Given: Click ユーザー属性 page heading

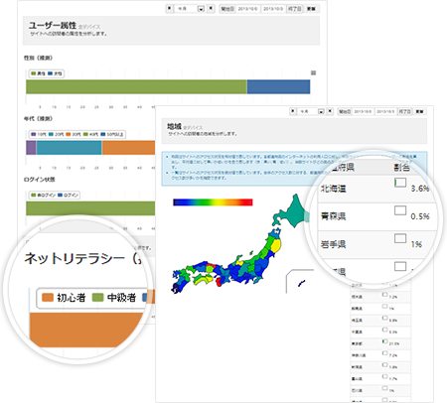Looking at the screenshot, I should click(x=53, y=25).
